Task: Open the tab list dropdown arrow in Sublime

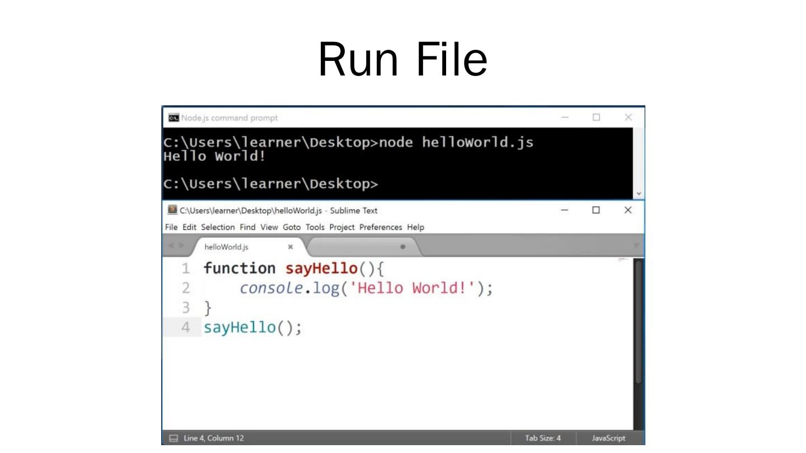Action: tap(636, 246)
